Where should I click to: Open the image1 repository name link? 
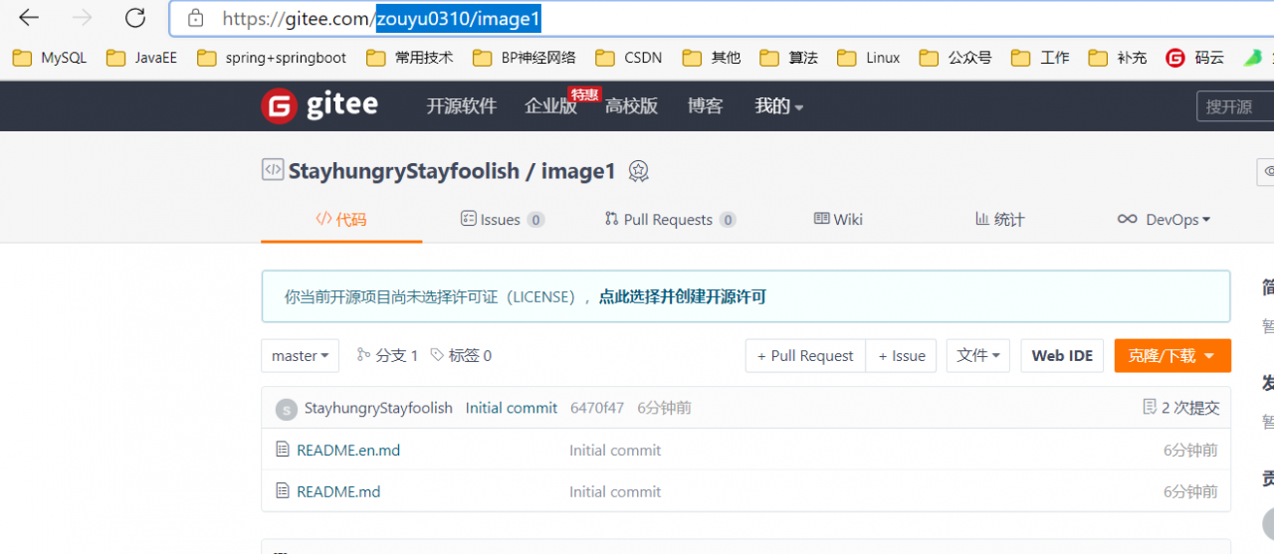click(x=579, y=171)
